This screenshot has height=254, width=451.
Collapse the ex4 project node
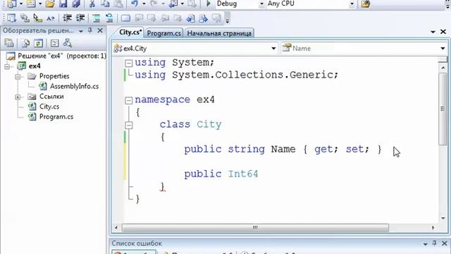click(x=7, y=66)
